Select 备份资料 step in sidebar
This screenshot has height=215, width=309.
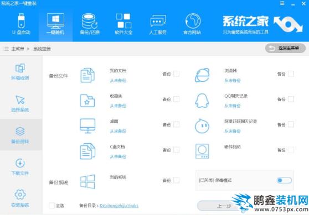(21, 135)
